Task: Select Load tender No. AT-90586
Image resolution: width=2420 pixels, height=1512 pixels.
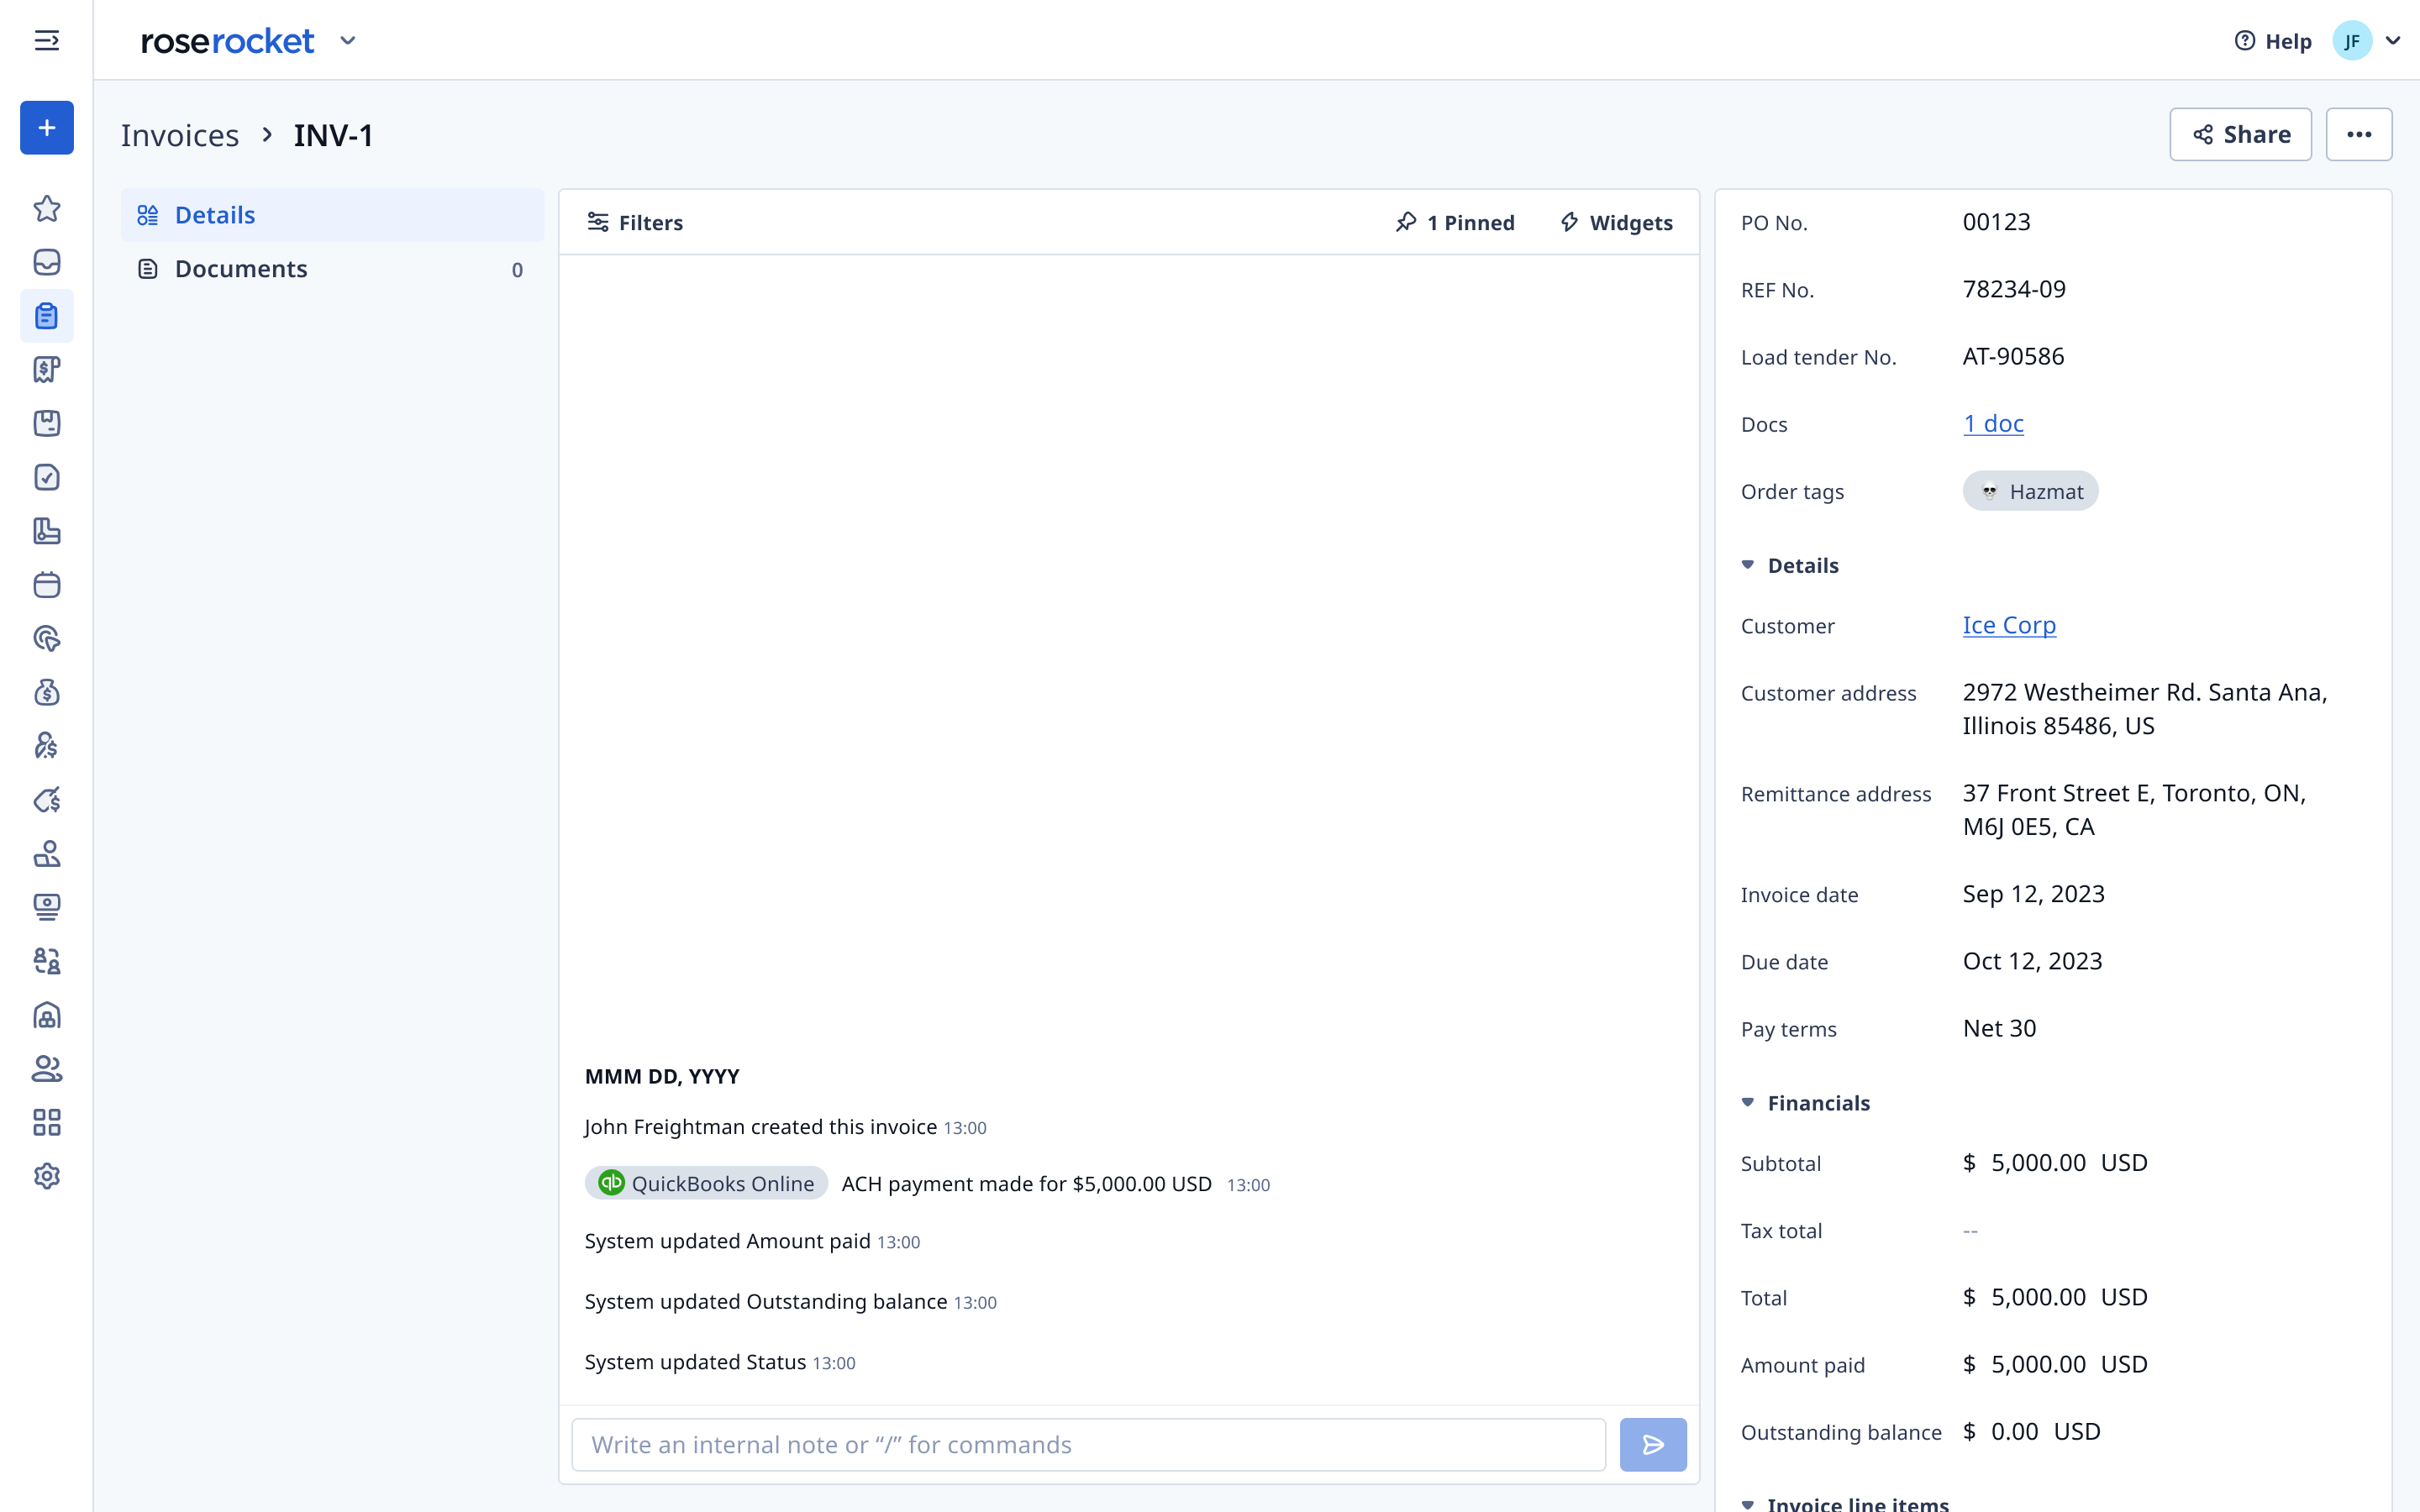Action: click(2013, 356)
